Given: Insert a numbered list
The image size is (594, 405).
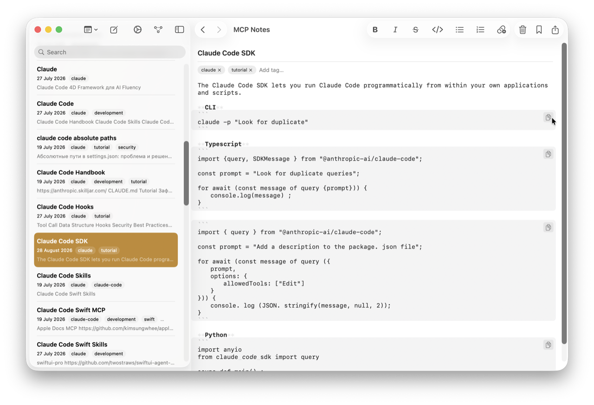Looking at the screenshot, I should tap(480, 30).
